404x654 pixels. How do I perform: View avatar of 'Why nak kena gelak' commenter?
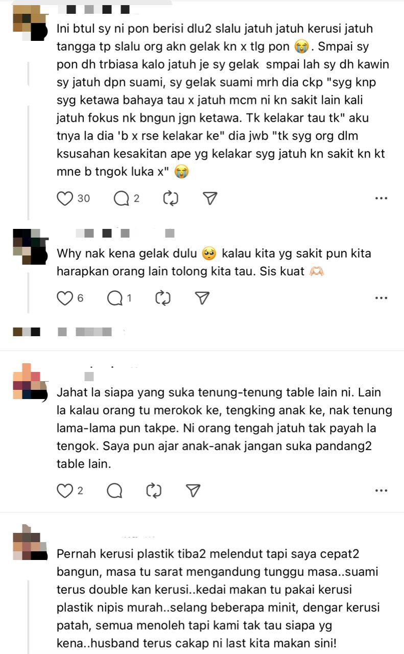click(x=30, y=246)
